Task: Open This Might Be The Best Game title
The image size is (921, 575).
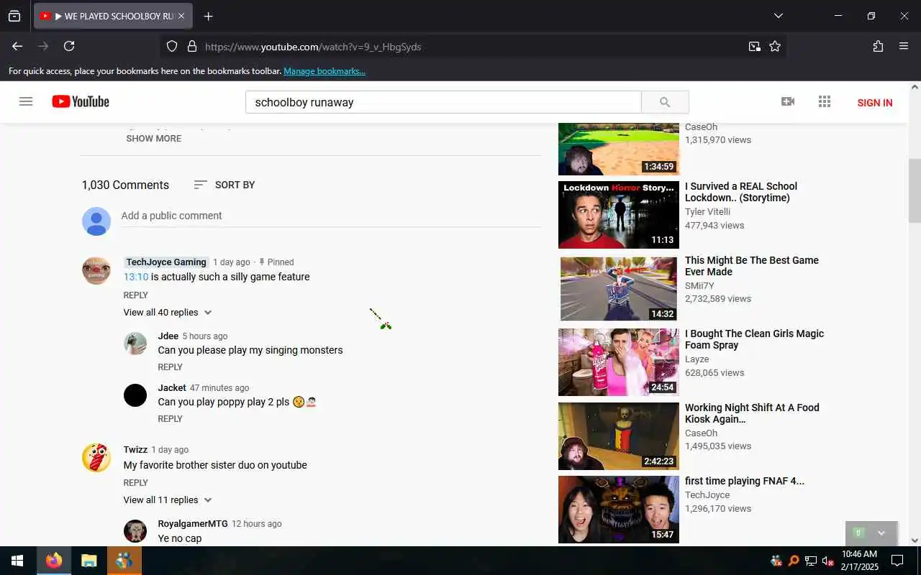Action: tap(752, 266)
